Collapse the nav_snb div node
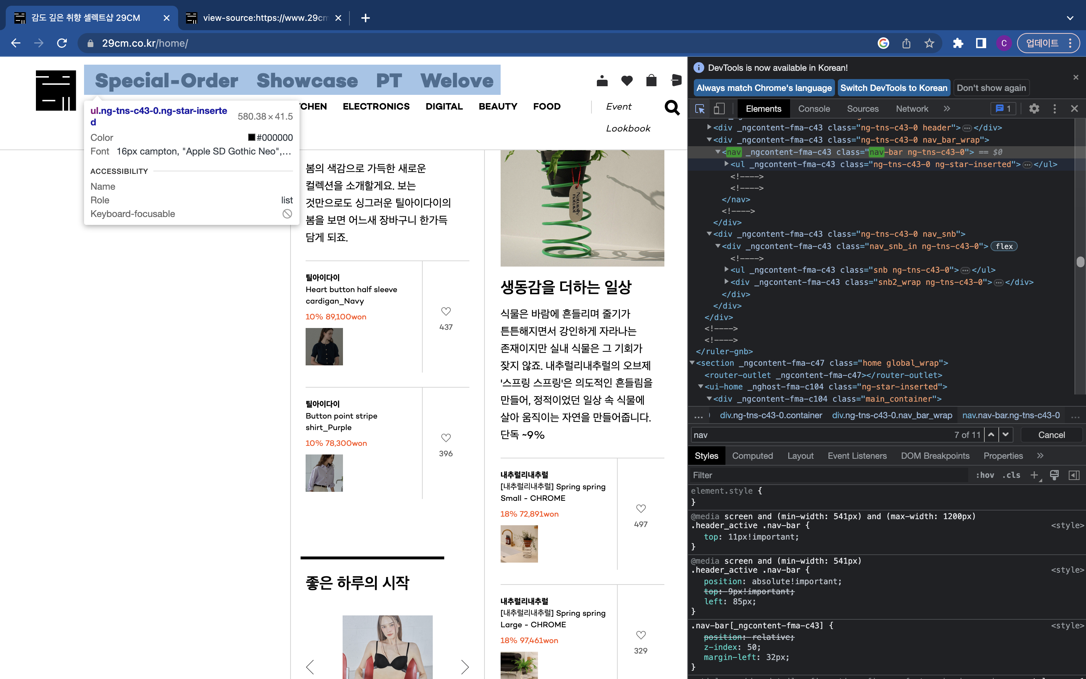This screenshot has height=679, width=1086. coord(710,234)
